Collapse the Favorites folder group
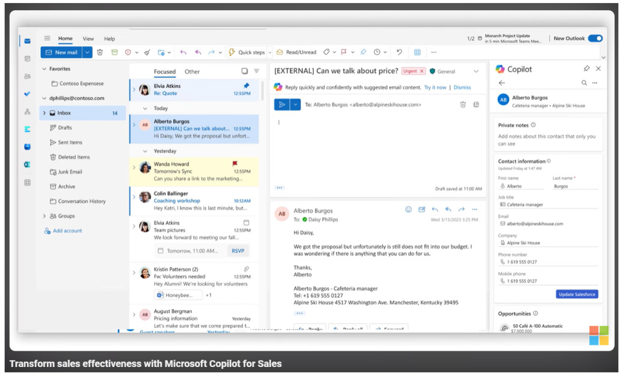The width and height of the screenshot is (623, 376). 44,69
